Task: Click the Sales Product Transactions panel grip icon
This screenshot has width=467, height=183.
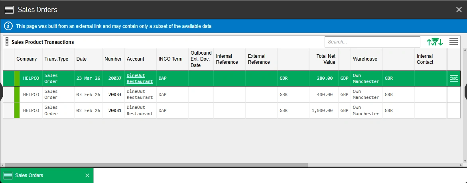Action: [7, 42]
